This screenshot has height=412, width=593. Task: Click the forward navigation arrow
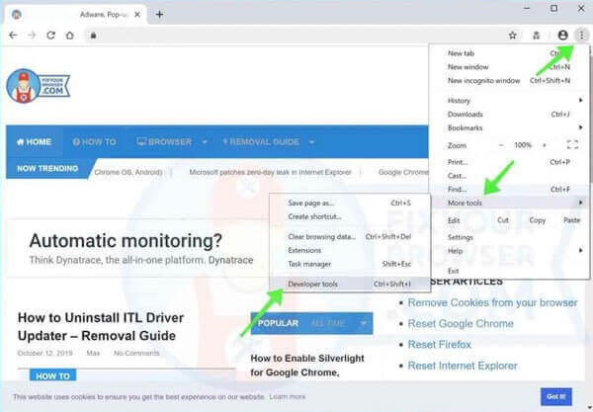(x=32, y=36)
